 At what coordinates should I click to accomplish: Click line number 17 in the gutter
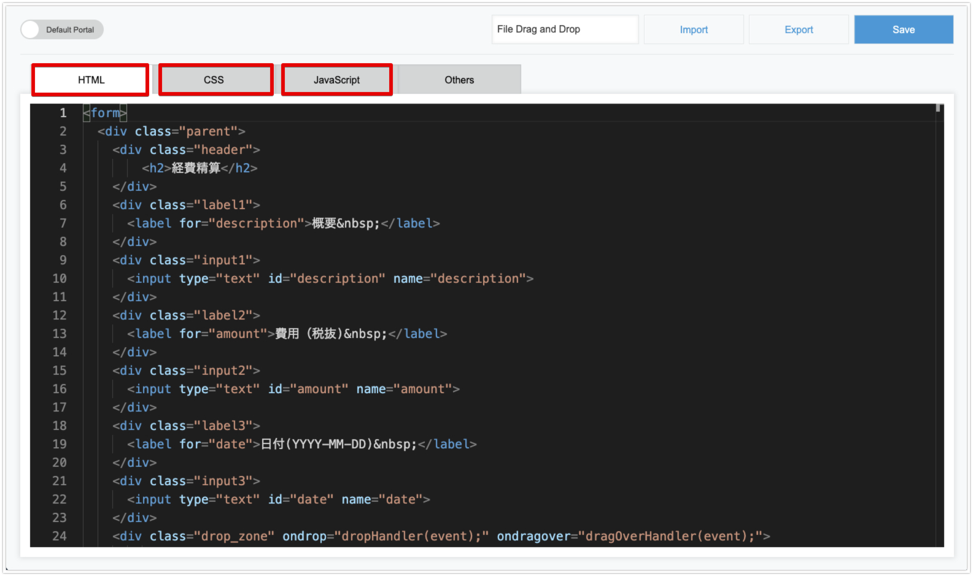[x=60, y=407]
